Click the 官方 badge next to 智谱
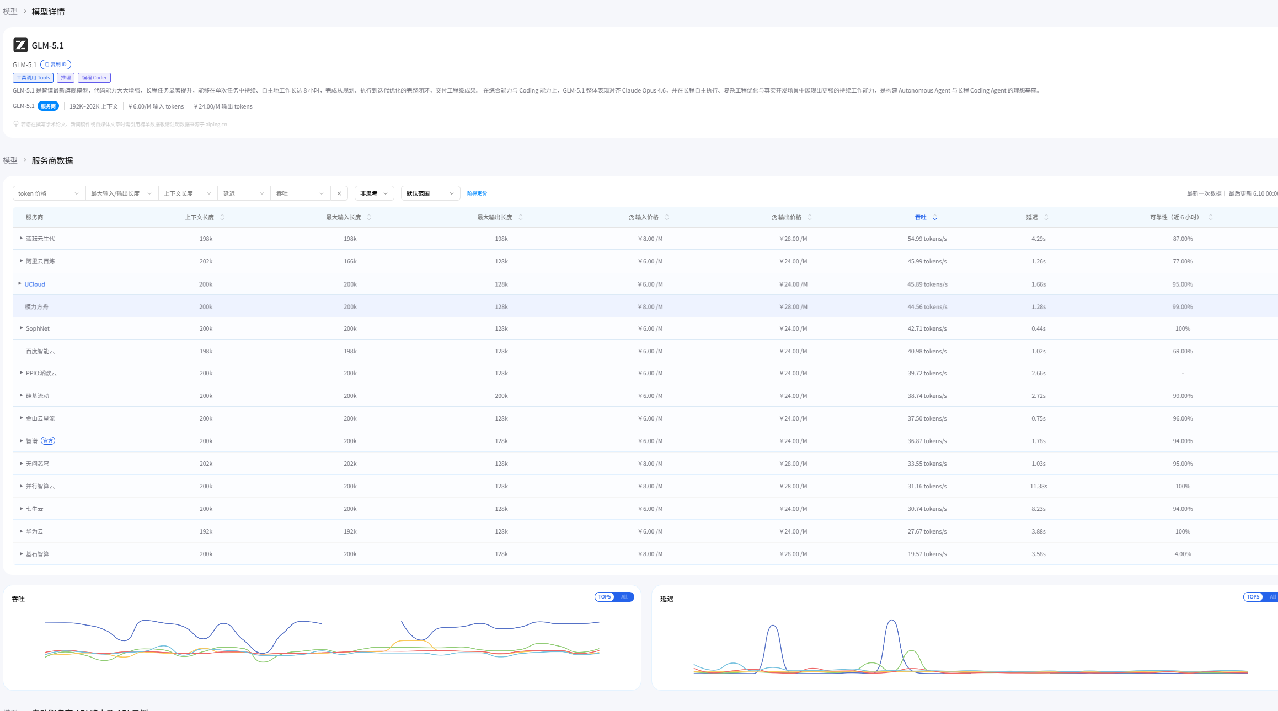This screenshot has width=1278, height=711. (48, 441)
